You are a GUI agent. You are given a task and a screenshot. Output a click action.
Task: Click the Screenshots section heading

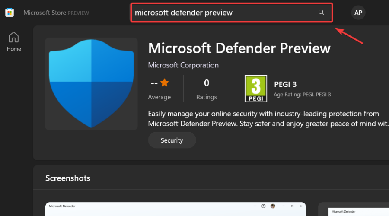[x=68, y=178]
